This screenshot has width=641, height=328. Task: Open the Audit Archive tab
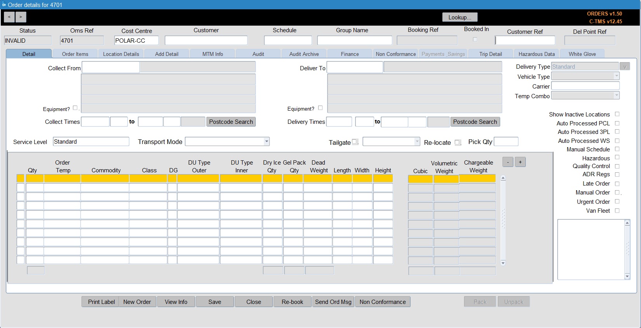(x=304, y=54)
